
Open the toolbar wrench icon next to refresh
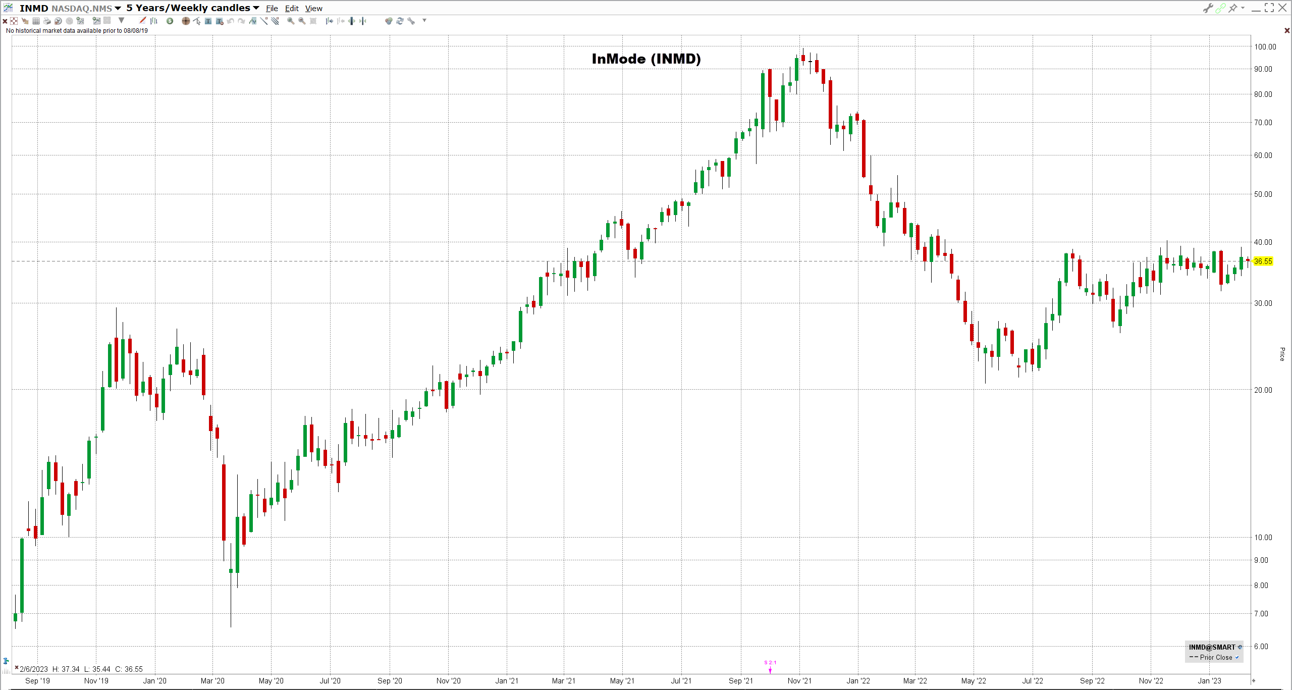[x=411, y=21]
